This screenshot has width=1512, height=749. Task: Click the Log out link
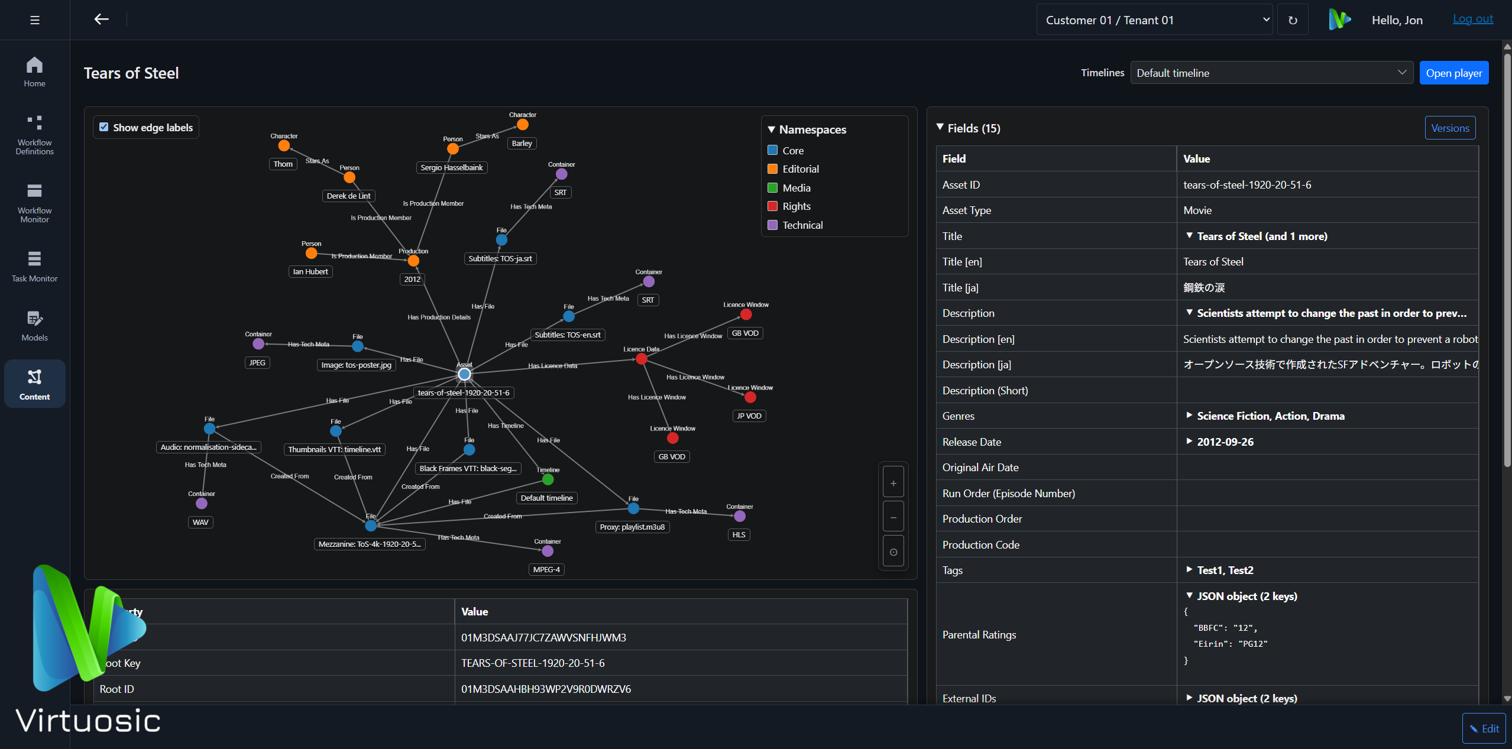point(1473,19)
